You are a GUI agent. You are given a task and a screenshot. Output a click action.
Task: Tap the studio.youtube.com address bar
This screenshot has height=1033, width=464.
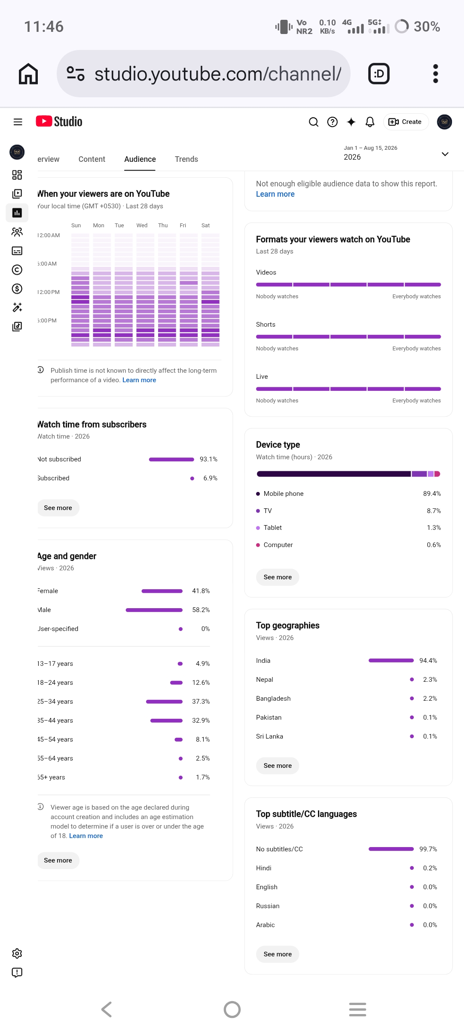pos(204,74)
